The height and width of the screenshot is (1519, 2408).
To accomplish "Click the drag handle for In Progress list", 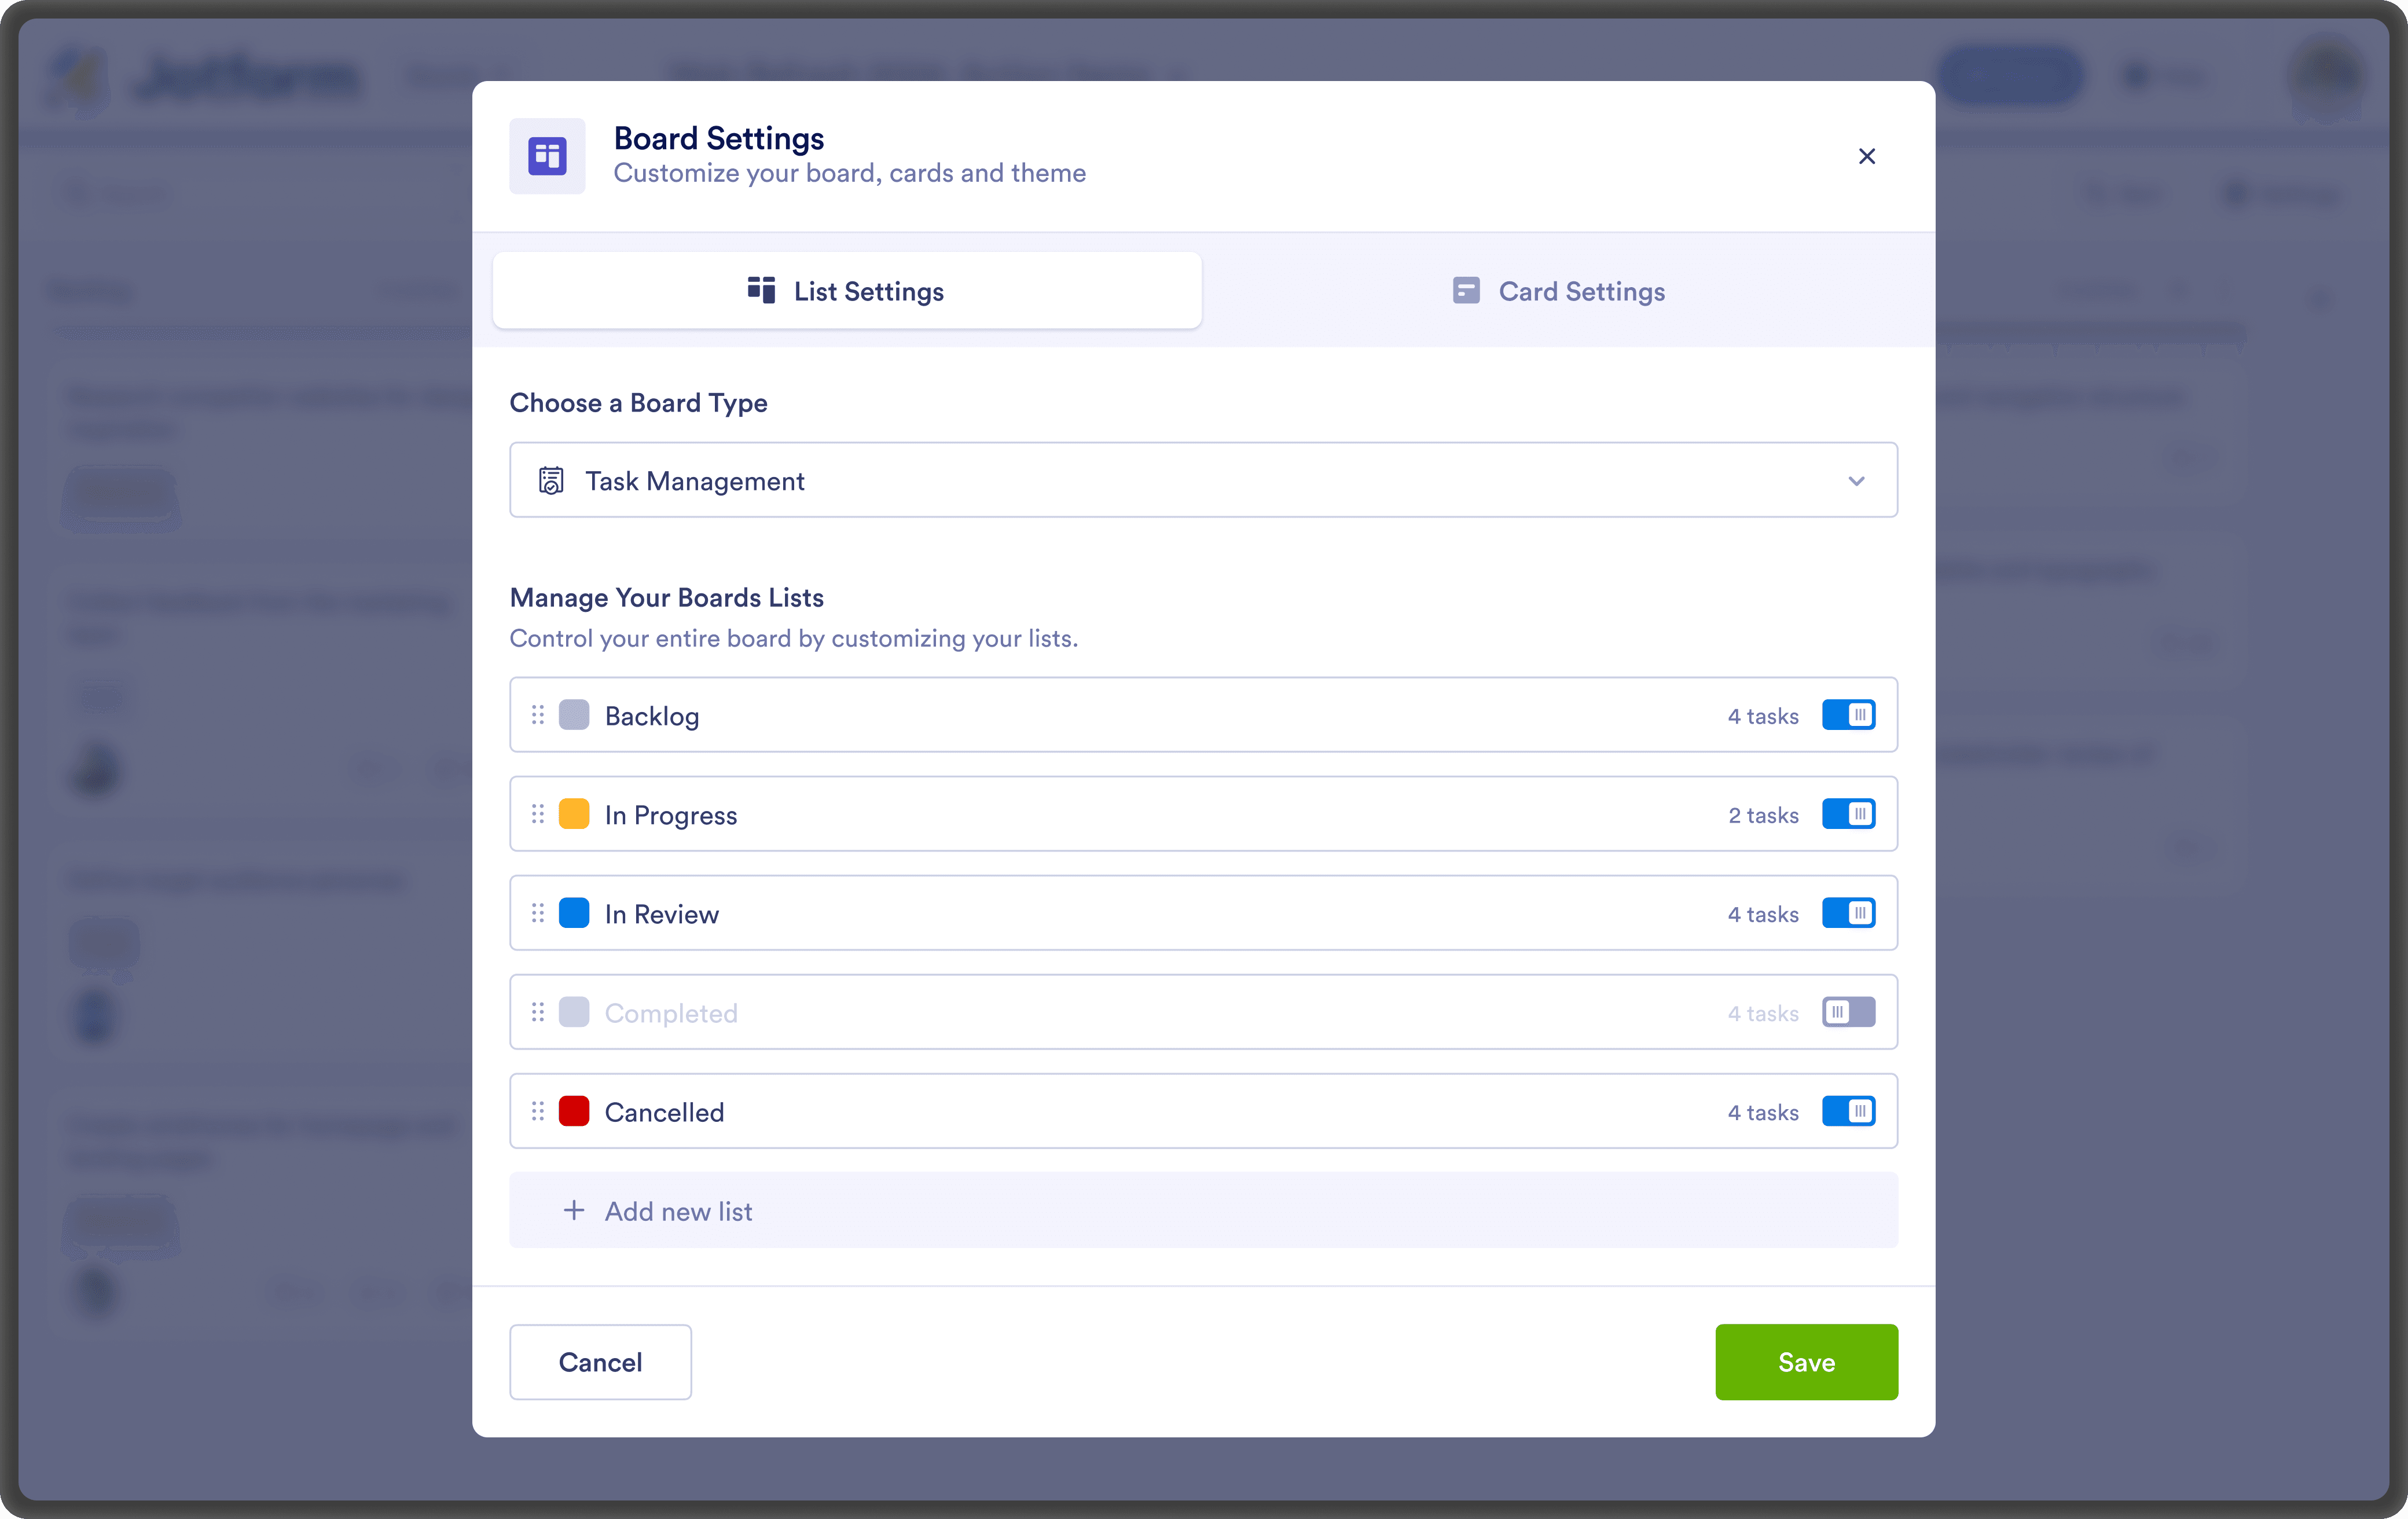I will (x=538, y=814).
